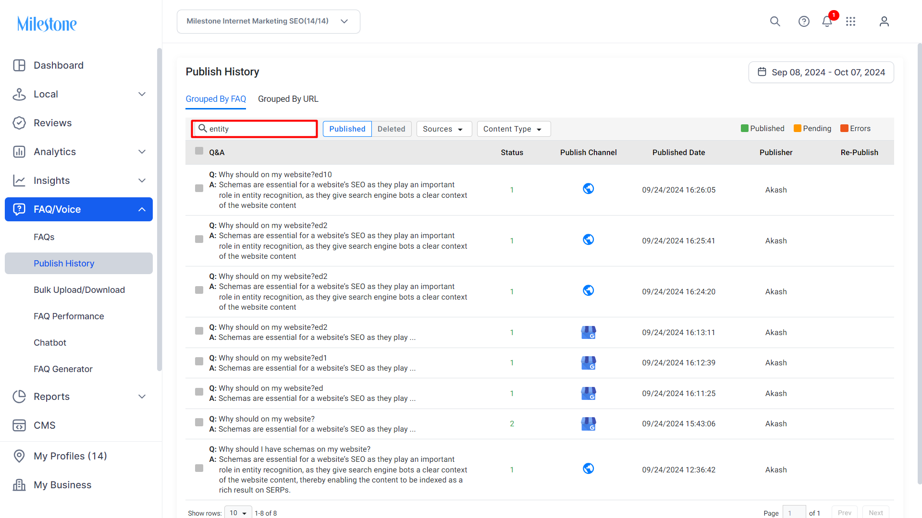Viewport: 922px width, 518px height.
Task: Click web channel icon for 16:26:05 row
Action: (x=589, y=189)
